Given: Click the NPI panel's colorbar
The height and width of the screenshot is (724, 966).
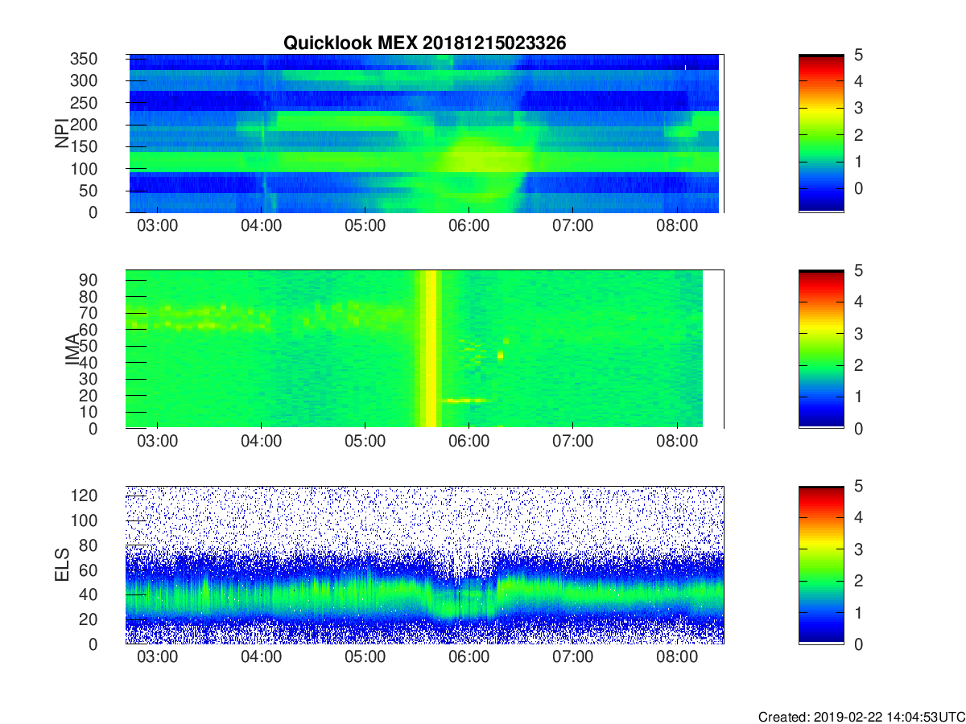Looking at the screenshot, I should pos(821,134).
